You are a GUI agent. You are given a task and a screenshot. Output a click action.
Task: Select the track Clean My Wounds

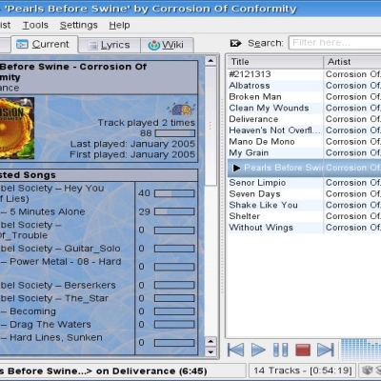coord(304,108)
